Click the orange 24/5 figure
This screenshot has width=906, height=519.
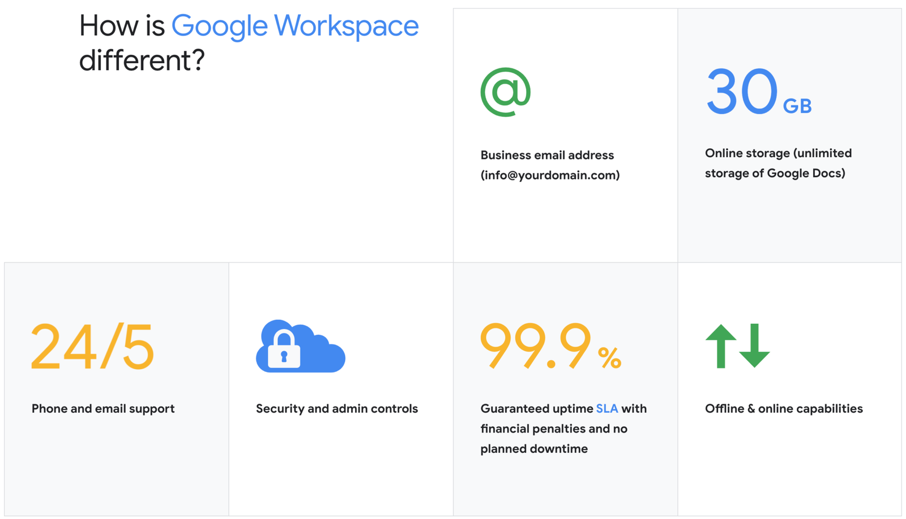[x=92, y=347]
